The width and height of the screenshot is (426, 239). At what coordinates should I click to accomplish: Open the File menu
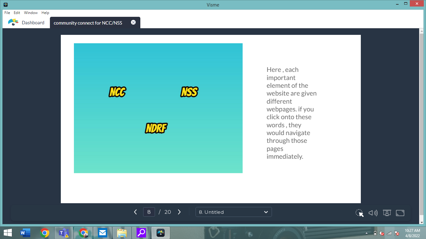pyautogui.click(x=7, y=13)
